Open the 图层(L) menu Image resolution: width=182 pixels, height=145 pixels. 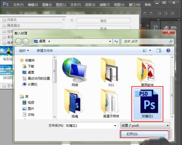61,5
